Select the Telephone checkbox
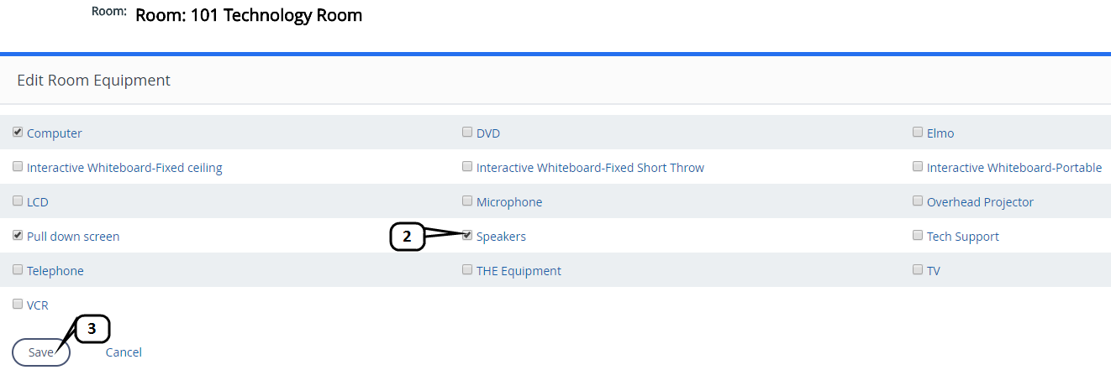This screenshot has width=1111, height=370. coord(18,270)
